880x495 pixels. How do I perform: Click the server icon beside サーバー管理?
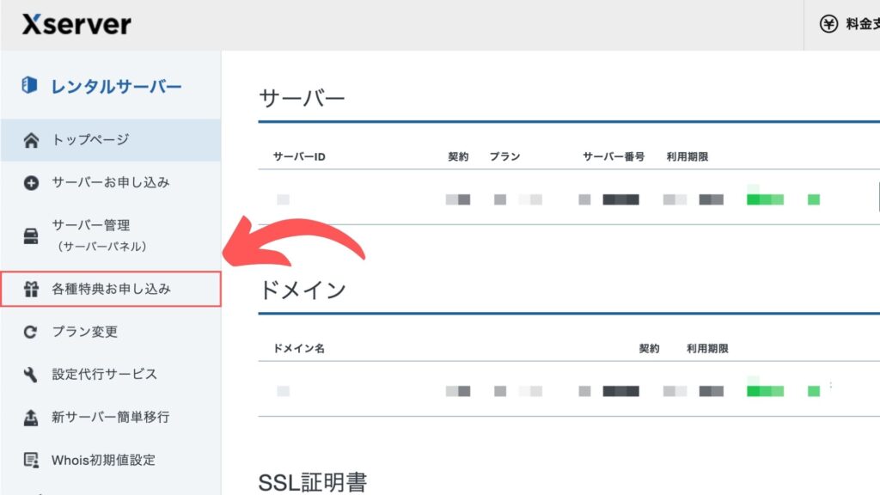point(31,236)
